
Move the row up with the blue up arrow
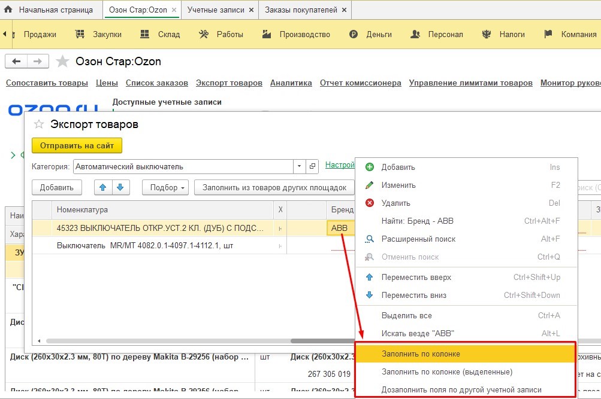102,187
